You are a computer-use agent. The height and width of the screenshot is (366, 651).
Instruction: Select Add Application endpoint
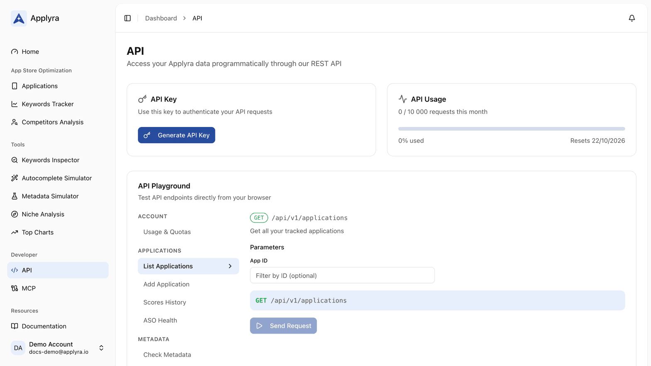(188, 284)
